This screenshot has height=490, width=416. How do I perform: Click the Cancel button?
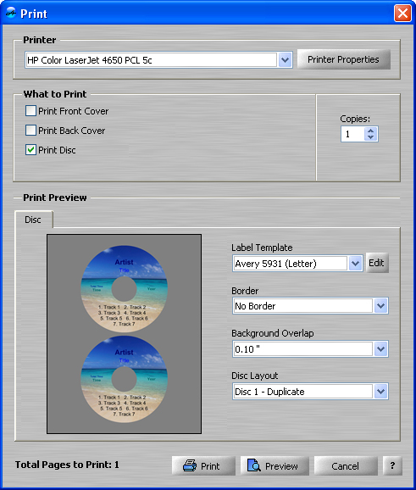click(346, 466)
